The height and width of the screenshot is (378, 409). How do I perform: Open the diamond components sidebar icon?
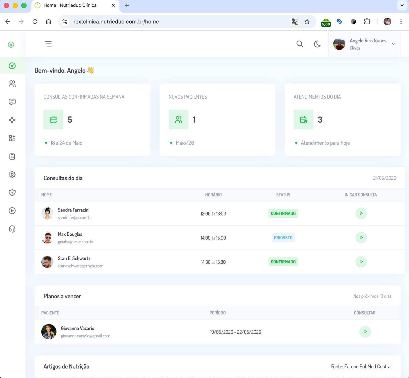tap(12, 120)
